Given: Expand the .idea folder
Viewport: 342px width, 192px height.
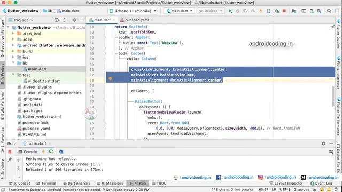Looking at the screenshot, I should click(x=13, y=39).
